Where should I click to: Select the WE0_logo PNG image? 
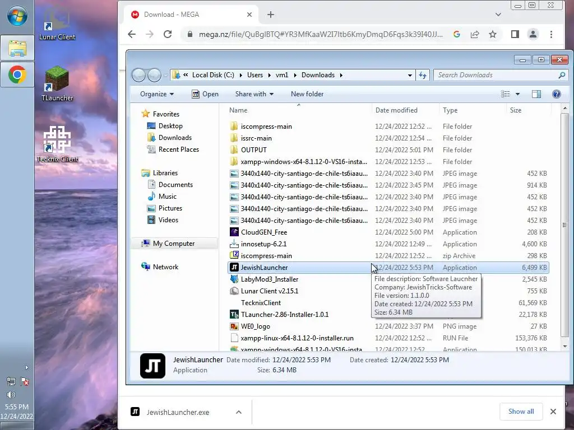pos(388,326)
